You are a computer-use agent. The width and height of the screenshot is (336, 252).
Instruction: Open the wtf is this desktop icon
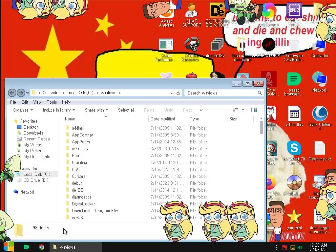(x=294, y=116)
